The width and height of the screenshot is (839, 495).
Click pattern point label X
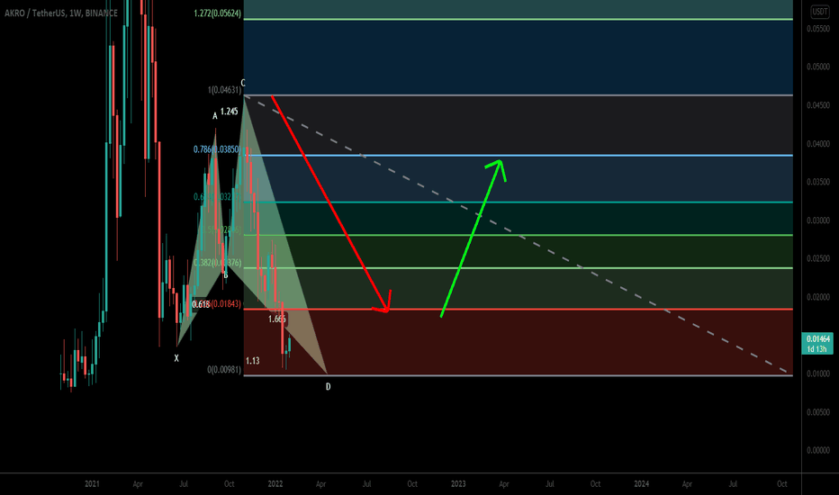176,358
